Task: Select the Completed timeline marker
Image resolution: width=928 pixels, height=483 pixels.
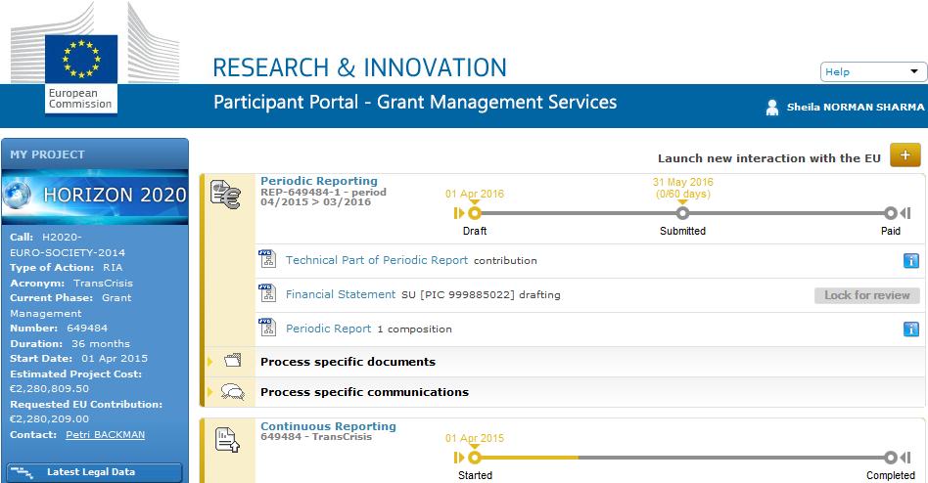Action: [x=891, y=458]
